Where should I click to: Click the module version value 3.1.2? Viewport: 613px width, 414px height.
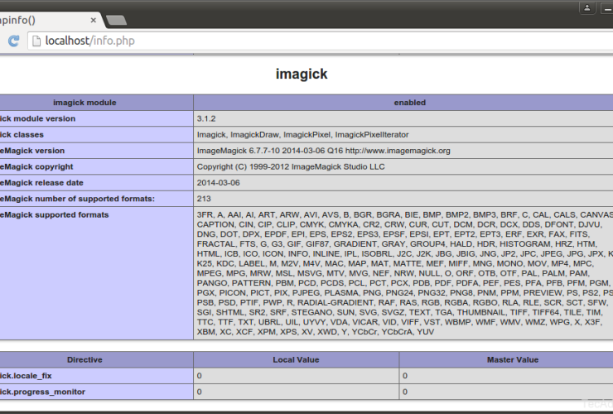point(208,118)
